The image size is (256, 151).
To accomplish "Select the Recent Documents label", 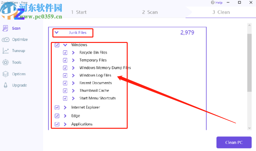I will [x=96, y=83].
